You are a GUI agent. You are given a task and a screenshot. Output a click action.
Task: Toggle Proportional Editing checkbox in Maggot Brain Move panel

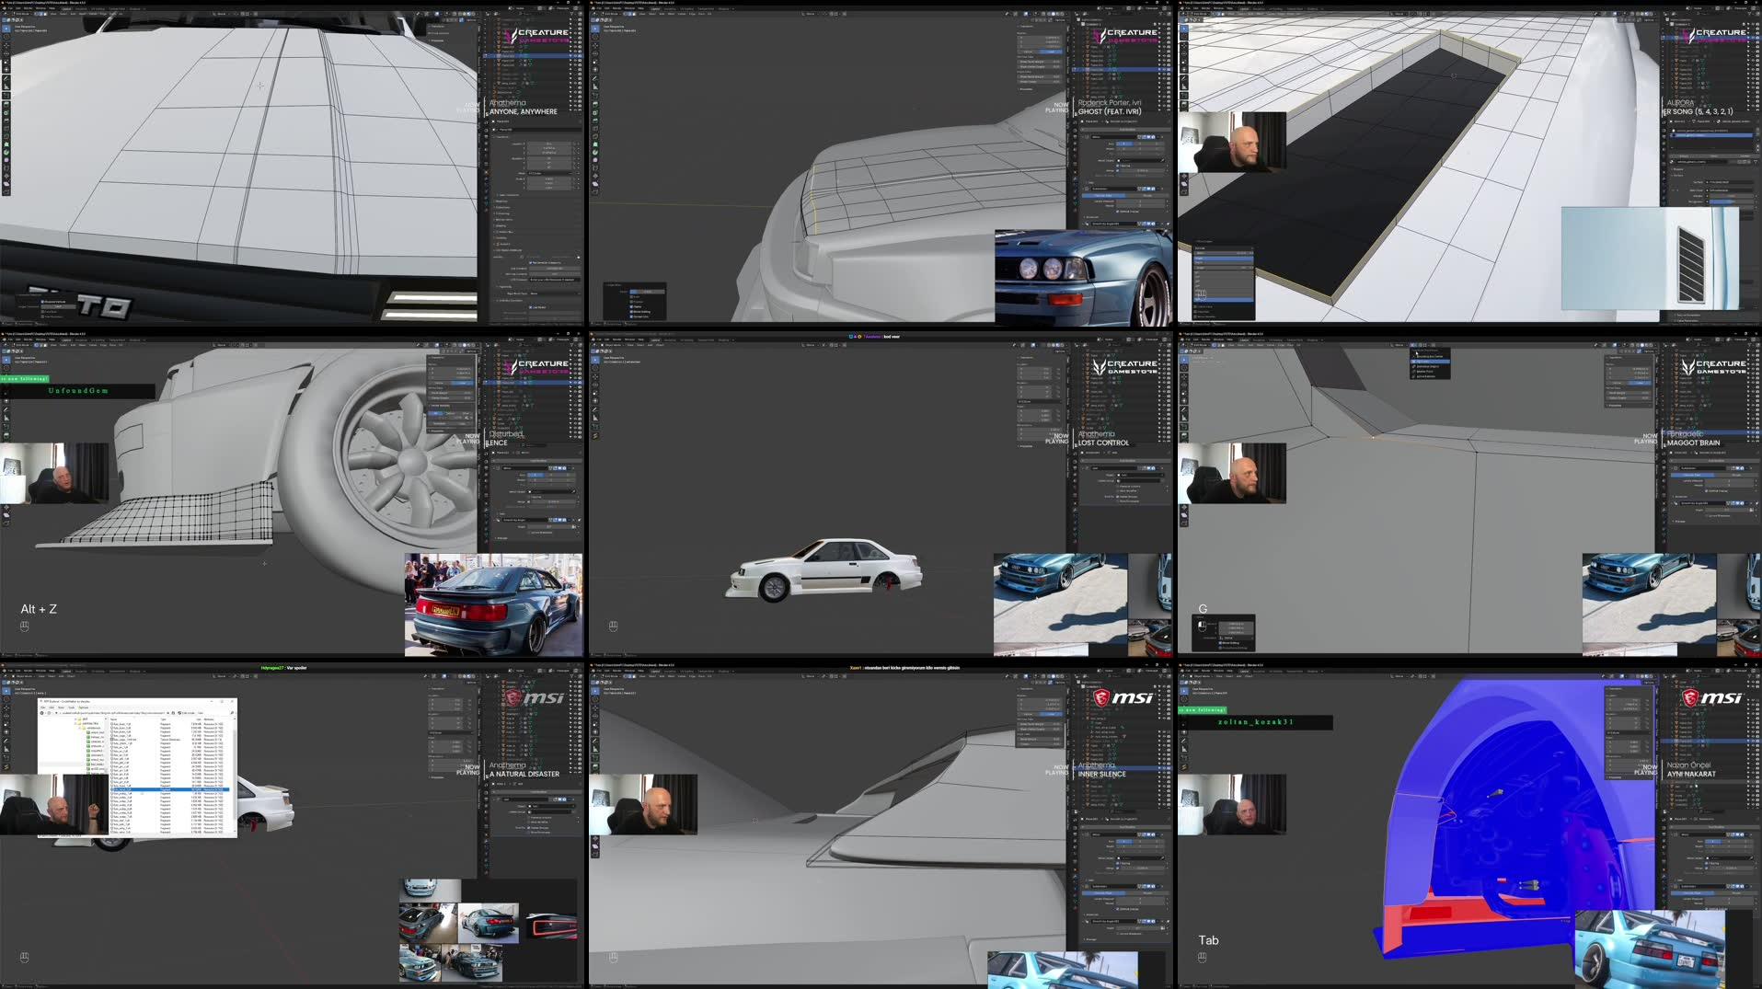[x=1220, y=649]
